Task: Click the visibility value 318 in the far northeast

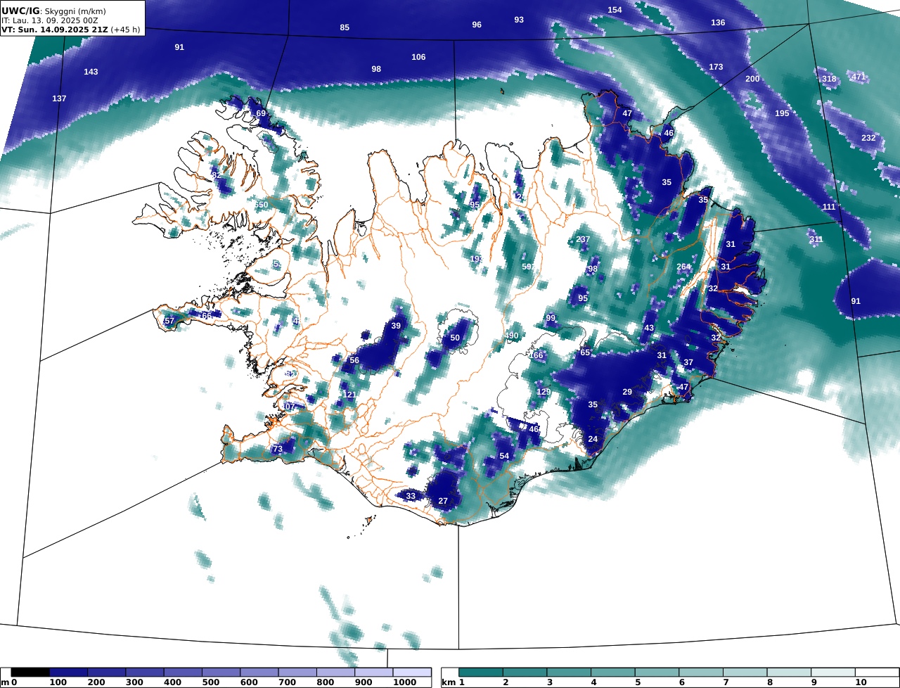Action: tap(830, 79)
